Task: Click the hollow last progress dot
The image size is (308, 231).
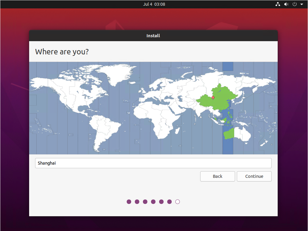Action: (x=177, y=202)
